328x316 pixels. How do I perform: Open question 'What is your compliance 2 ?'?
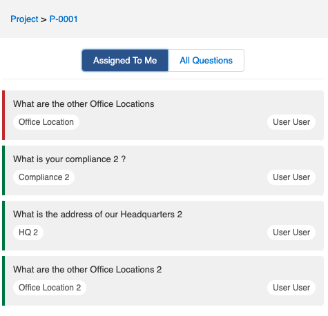69,159
